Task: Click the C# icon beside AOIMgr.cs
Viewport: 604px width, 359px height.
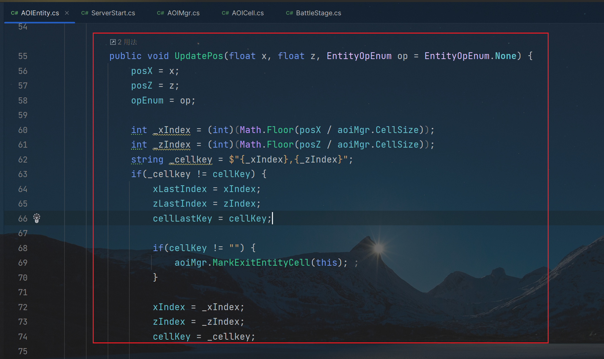Action: (160, 13)
